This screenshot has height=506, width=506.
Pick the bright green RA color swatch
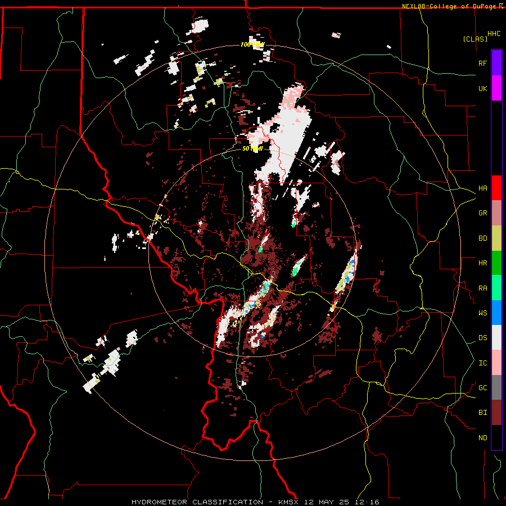496,288
